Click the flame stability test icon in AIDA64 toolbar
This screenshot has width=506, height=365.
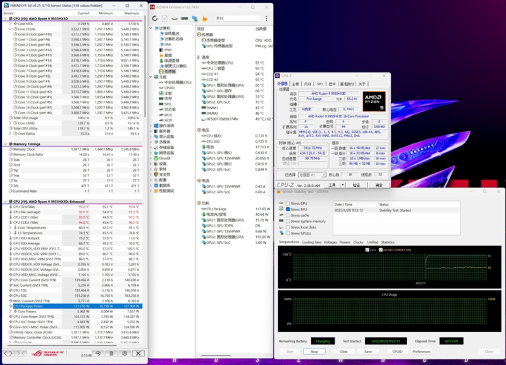click(x=205, y=18)
